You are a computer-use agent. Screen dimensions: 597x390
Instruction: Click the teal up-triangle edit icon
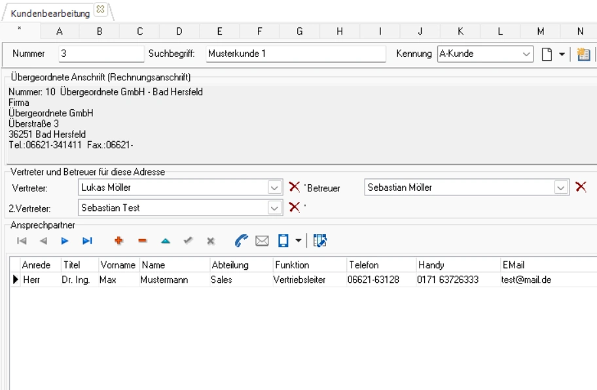[x=166, y=241]
